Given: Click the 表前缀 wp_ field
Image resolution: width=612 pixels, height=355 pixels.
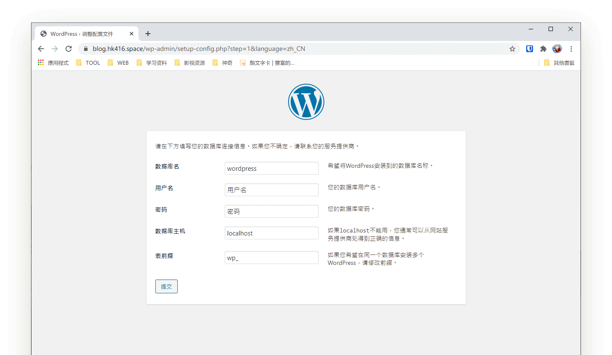Looking at the screenshot, I should (x=272, y=258).
